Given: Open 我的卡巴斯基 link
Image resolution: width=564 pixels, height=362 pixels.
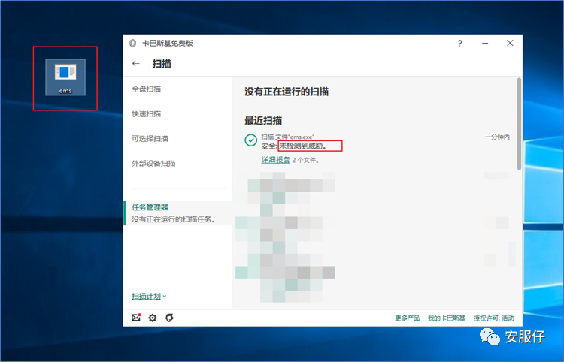Looking at the screenshot, I should click(447, 318).
